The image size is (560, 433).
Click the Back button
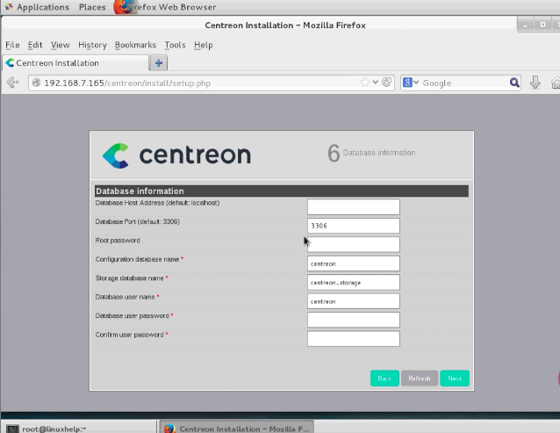pyautogui.click(x=384, y=379)
